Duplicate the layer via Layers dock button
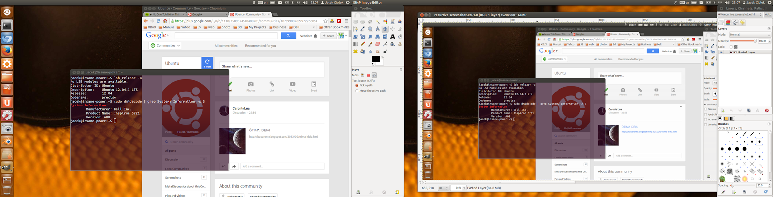The height and width of the screenshot is (197, 773). tap(749, 110)
